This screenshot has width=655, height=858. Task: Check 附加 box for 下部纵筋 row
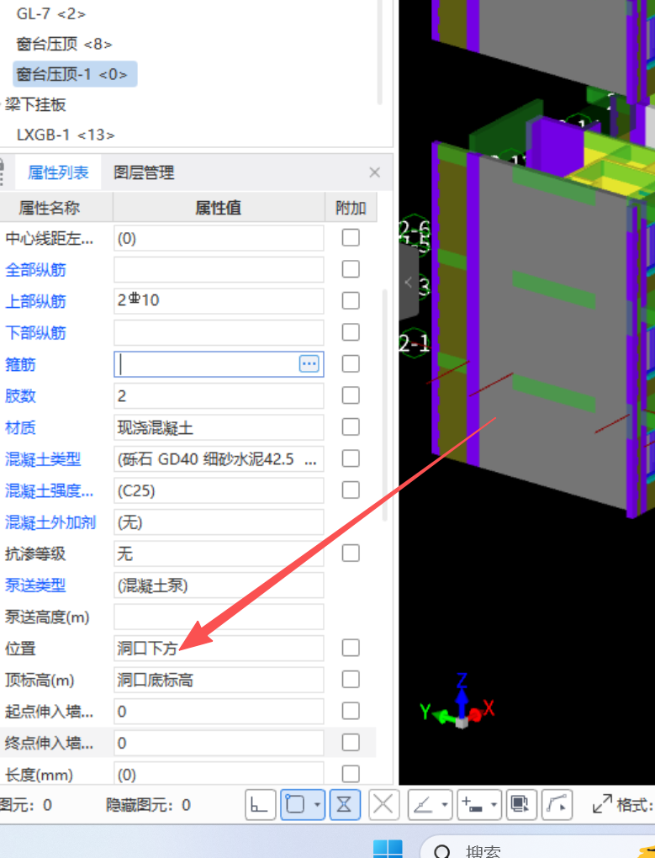(x=351, y=332)
